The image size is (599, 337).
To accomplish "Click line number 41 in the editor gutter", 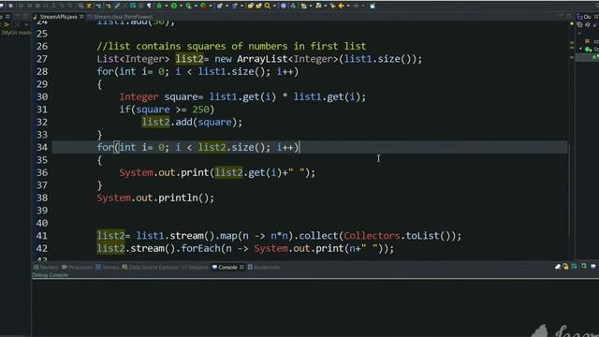I will (x=42, y=235).
